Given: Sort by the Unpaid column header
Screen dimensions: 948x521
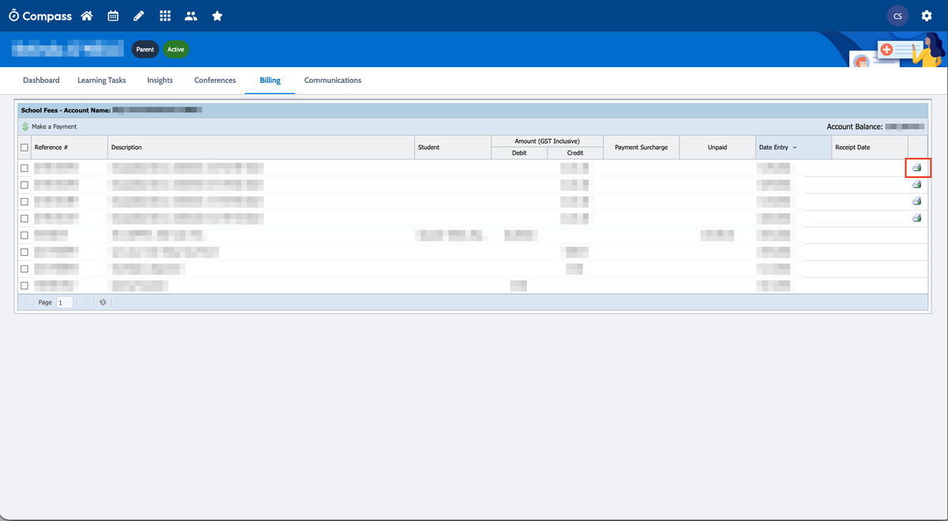Looking at the screenshot, I should (x=717, y=148).
